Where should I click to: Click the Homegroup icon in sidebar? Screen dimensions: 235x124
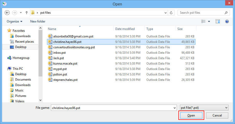[9, 58]
